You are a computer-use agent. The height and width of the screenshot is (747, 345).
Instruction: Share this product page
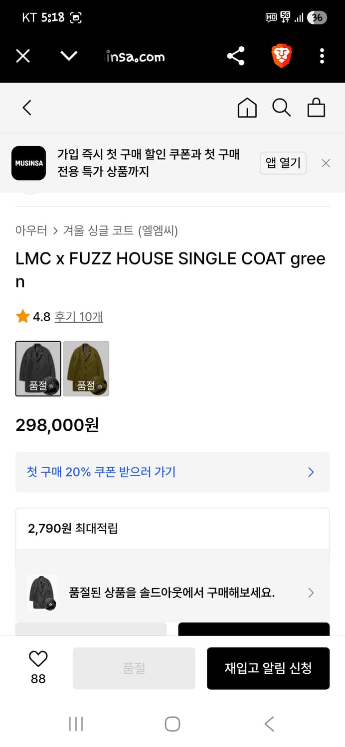(x=235, y=56)
